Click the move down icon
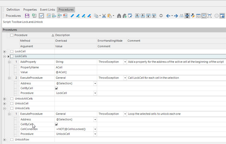Image resolution: width=226 pixels, height=144 pixels. (x=148, y=16)
